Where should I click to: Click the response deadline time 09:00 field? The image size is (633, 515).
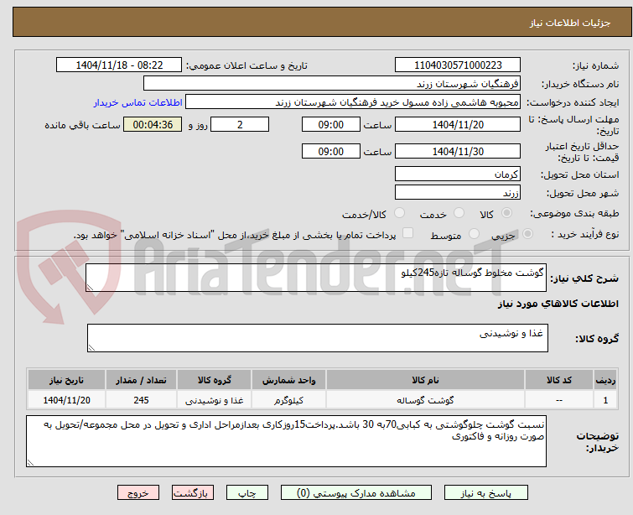point(331,124)
